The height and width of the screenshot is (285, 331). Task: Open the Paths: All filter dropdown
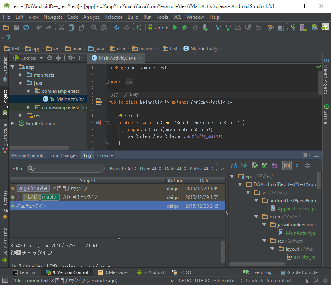(x=201, y=169)
